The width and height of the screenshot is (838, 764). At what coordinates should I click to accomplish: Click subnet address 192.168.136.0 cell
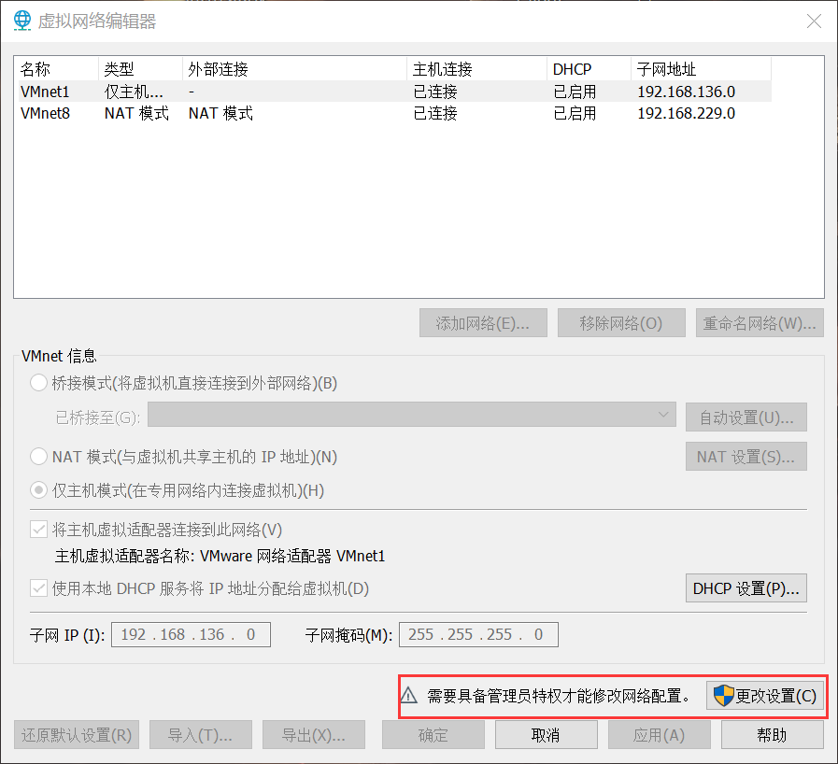point(687,92)
